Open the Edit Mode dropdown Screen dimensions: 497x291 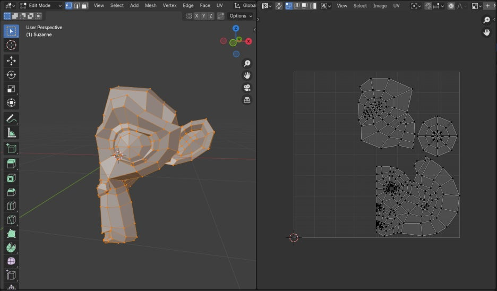(40, 6)
